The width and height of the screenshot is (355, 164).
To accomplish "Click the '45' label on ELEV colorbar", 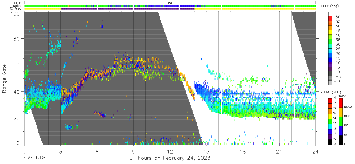I will click(x=338, y=31).
